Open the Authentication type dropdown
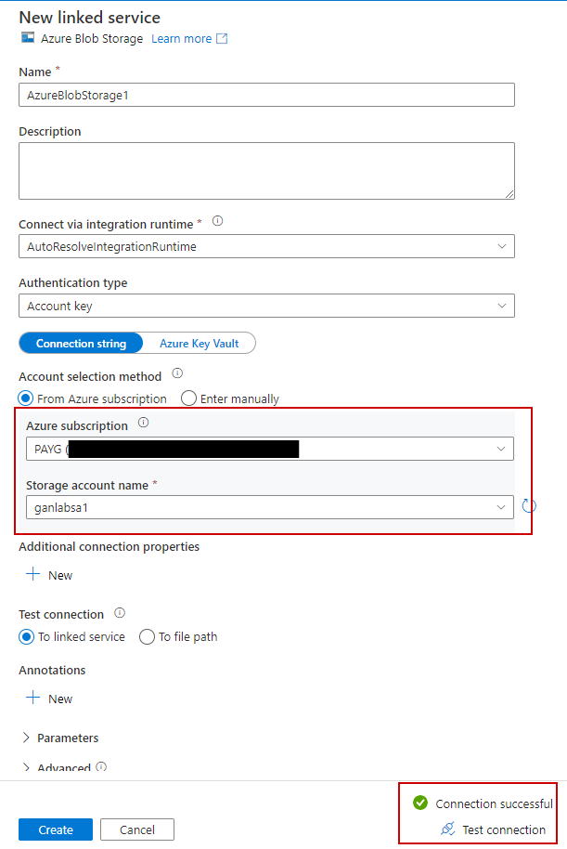Image resolution: width=567 pixels, height=849 pixels. pos(266,306)
